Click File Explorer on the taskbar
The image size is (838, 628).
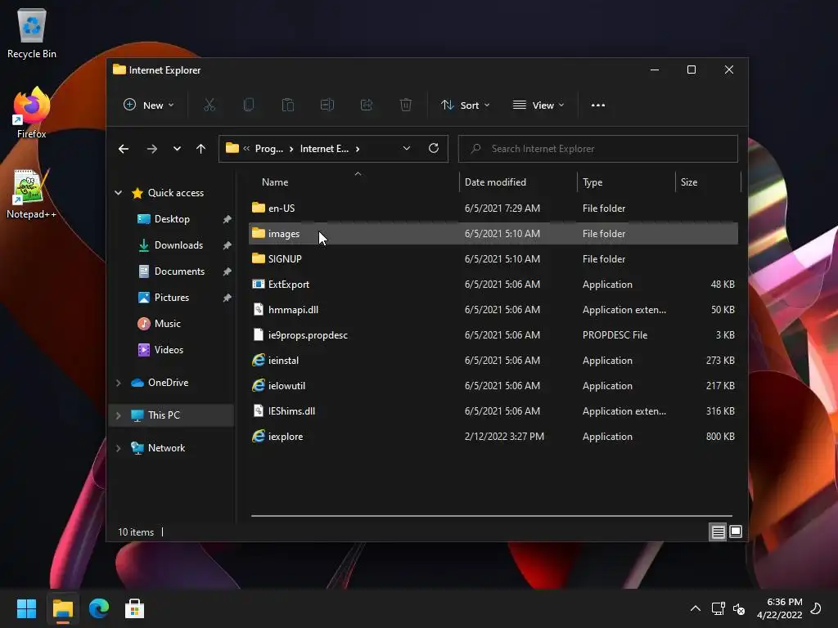(x=63, y=608)
